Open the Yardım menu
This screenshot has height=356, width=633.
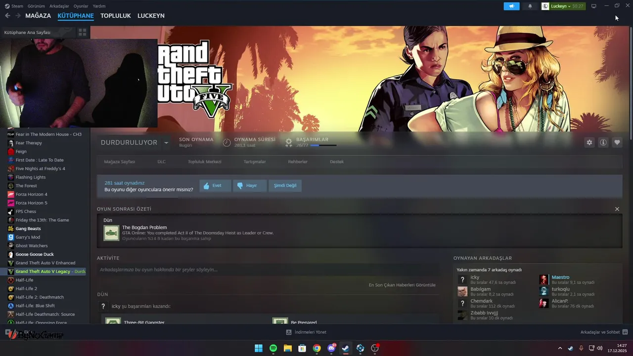pos(99,6)
